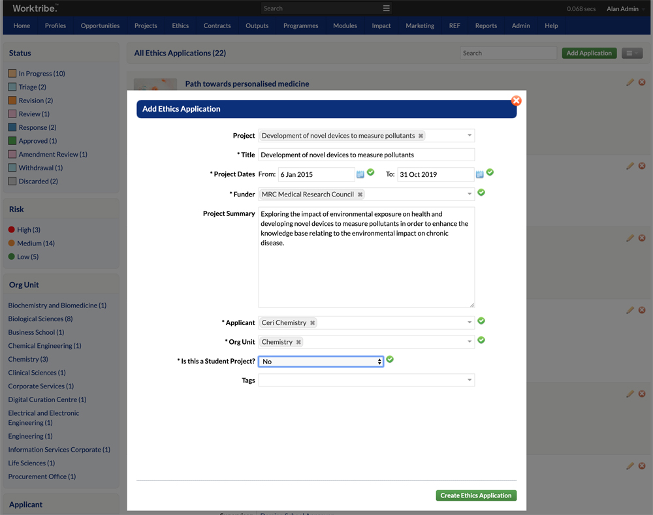Remove MRC Medical Research Council funder chip
Screen dimensions: 653x515
click(360, 195)
